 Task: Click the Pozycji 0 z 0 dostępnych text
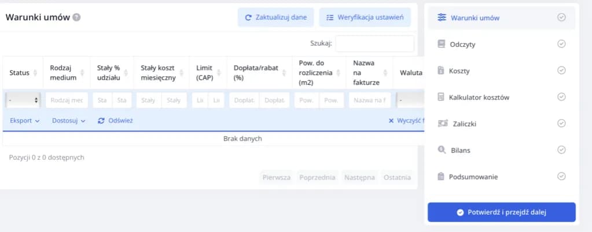pyautogui.click(x=46, y=158)
